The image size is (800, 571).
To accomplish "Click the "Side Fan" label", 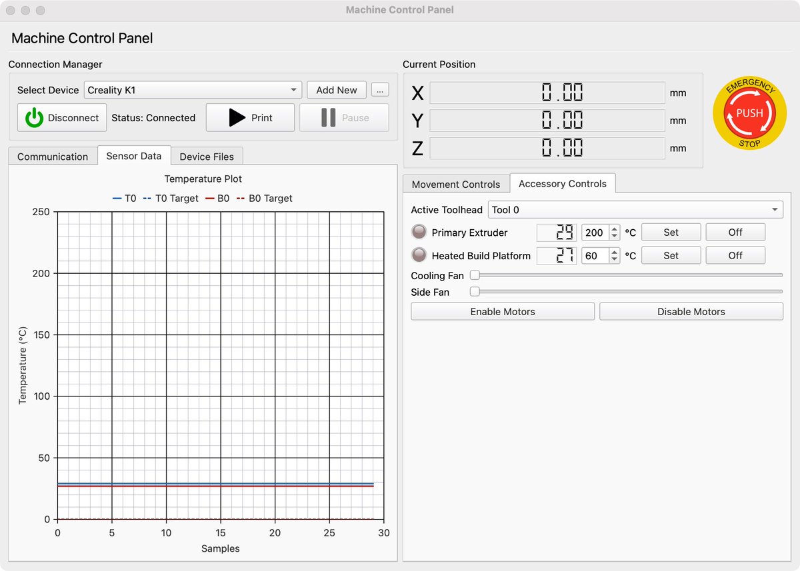I will point(430,292).
